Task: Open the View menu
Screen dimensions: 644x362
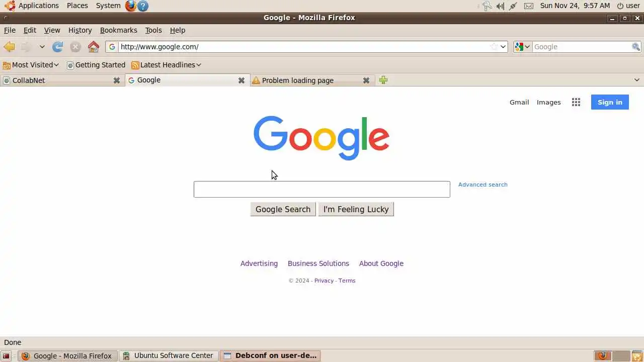Action: 52,30
